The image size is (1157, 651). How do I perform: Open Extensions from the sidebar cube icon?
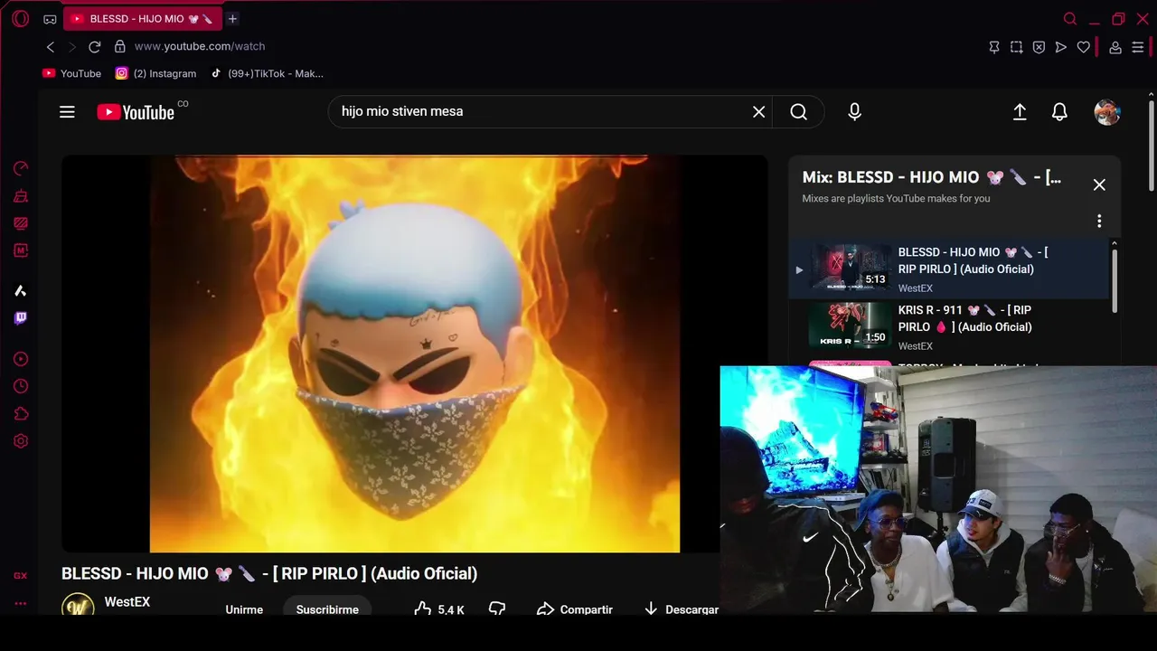21,414
